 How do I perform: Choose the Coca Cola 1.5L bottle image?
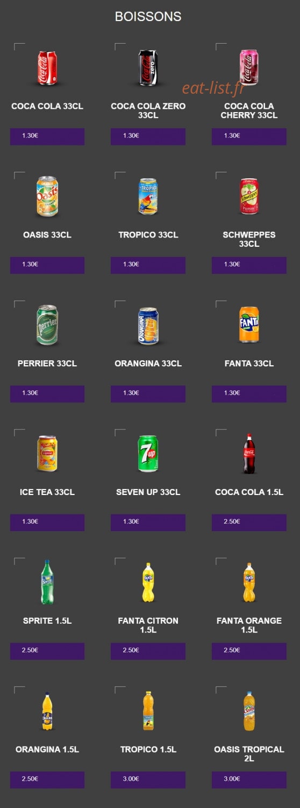tap(249, 454)
